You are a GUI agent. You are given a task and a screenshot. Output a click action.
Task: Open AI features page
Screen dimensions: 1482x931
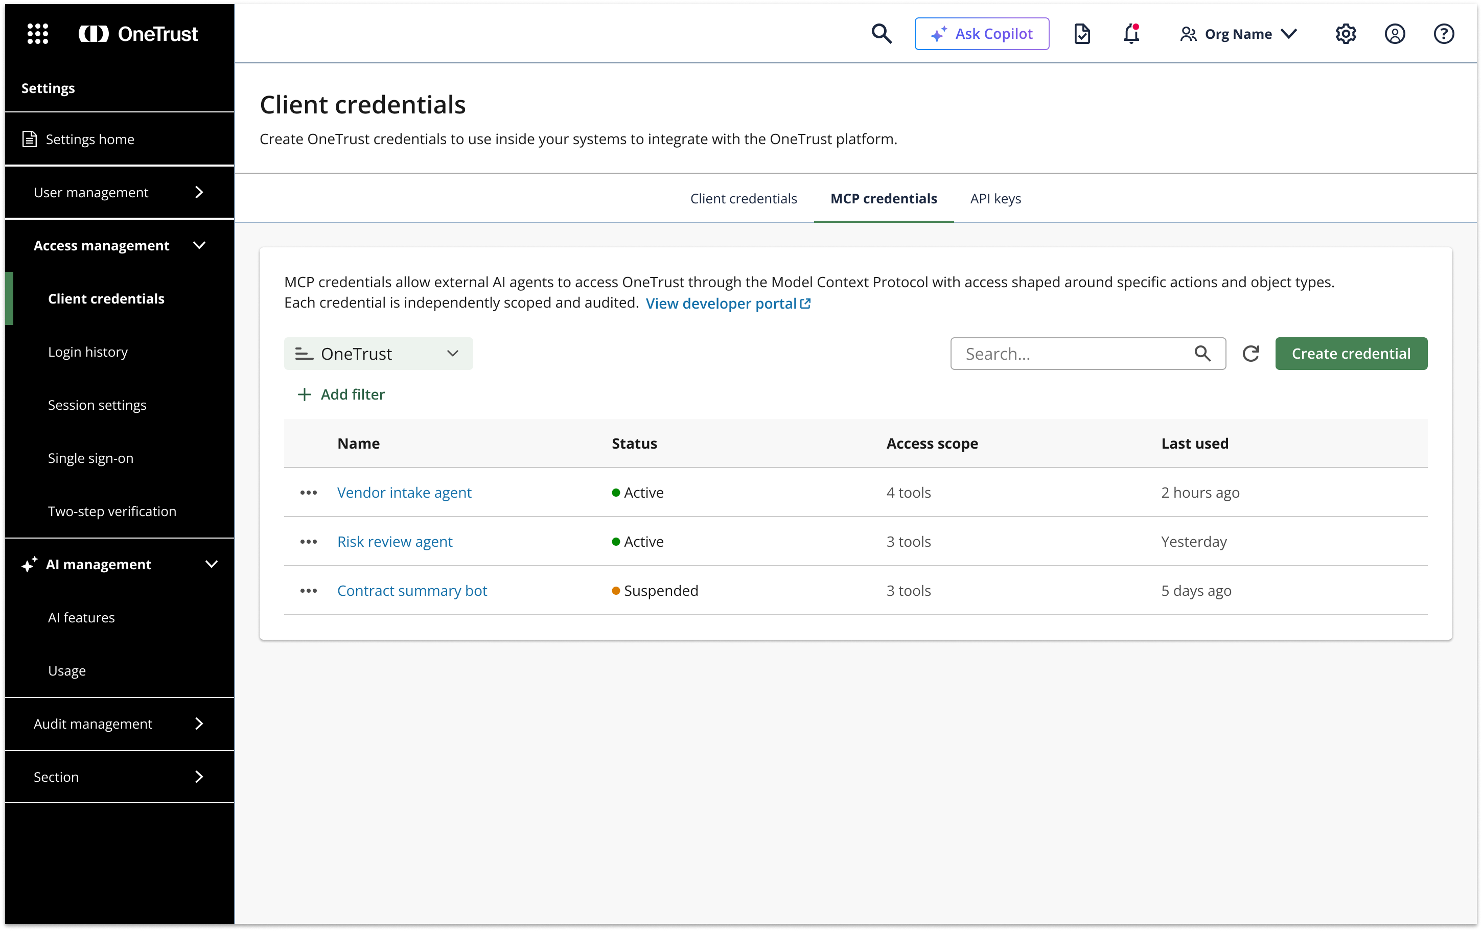(x=120, y=617)
